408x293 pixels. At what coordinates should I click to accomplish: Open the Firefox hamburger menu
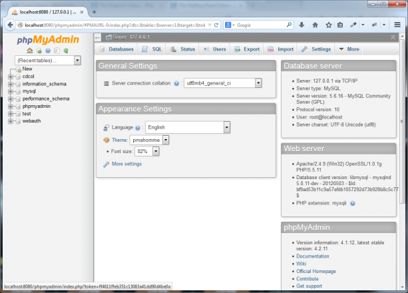[x=397, y=25]
